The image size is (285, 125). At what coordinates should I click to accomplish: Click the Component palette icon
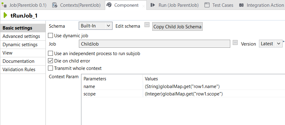[109, 5]
